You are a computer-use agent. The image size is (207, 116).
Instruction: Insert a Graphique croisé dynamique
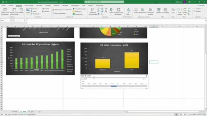pos(118,11)
